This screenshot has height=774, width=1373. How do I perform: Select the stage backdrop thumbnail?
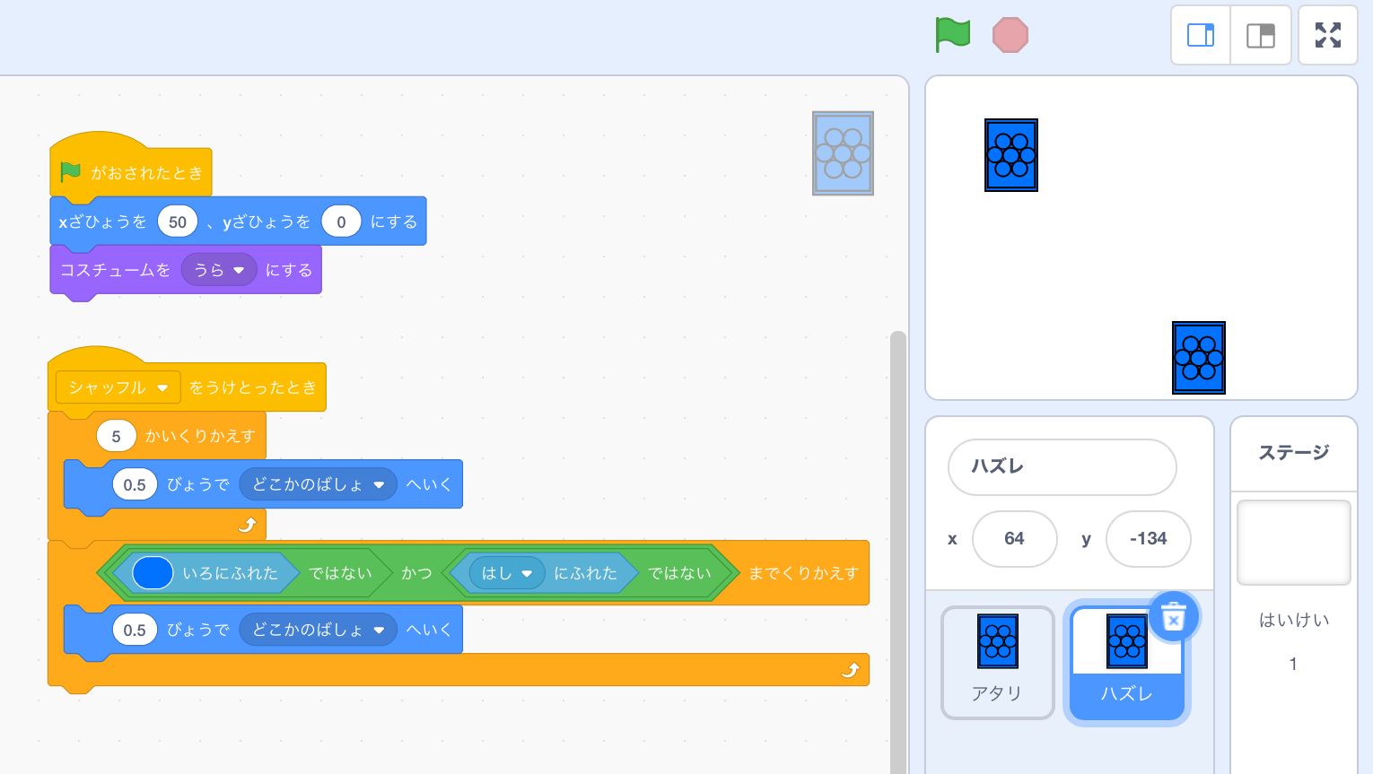[x=1293, y=543]
